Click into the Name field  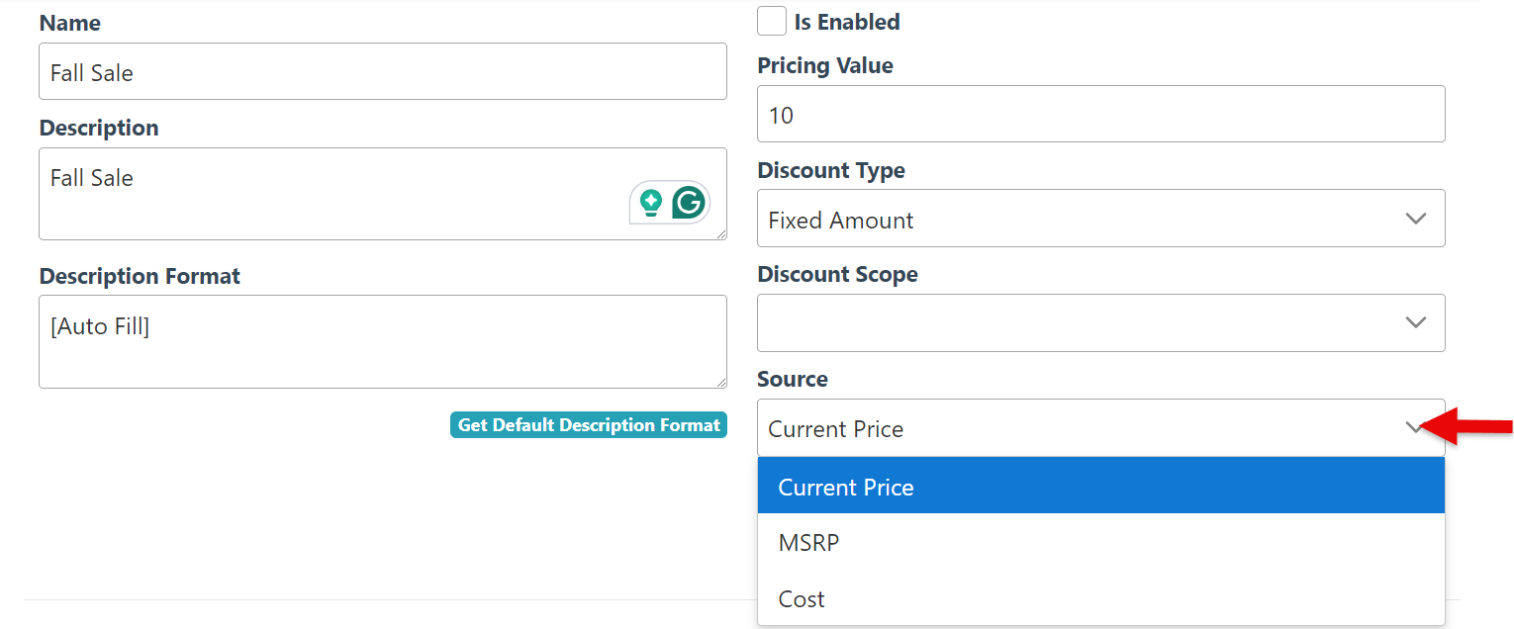coord(382,72)
